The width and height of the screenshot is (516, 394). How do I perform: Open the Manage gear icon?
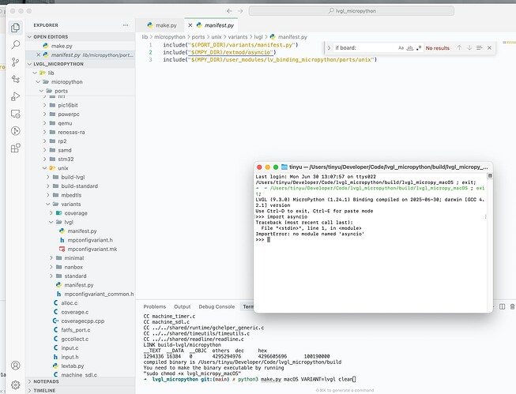16,385
